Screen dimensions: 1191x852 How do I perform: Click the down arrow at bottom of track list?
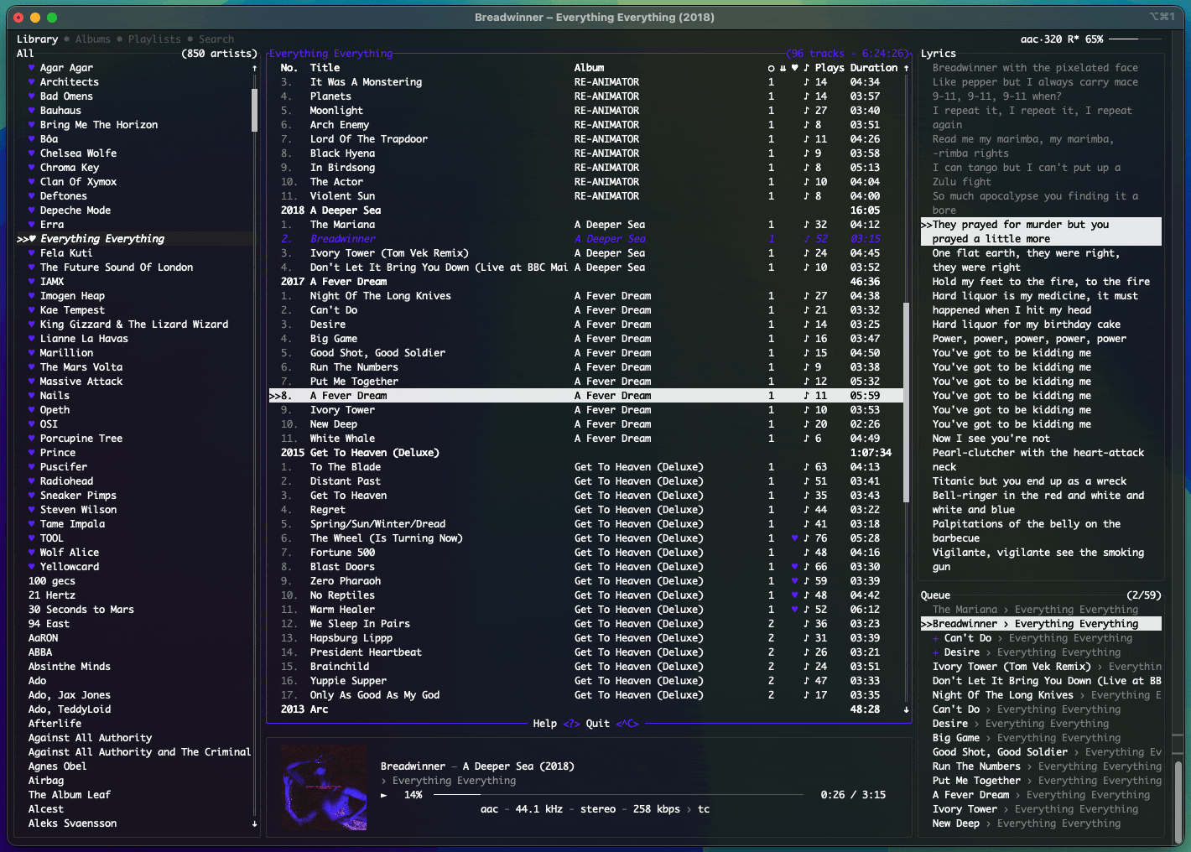(x=906, y=709)
